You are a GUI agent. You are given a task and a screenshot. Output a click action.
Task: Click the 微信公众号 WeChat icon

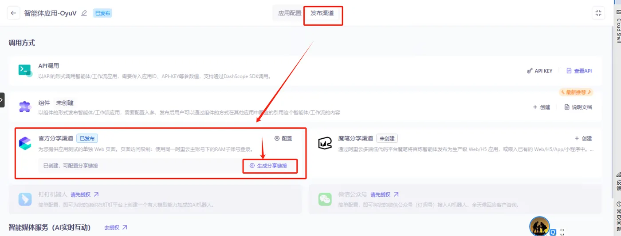tap(325, 199)
